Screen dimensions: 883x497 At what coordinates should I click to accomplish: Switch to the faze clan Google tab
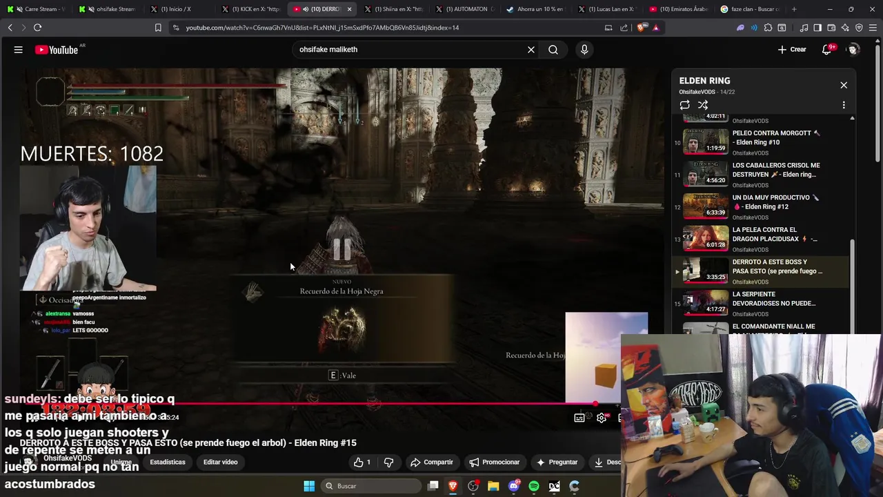click(x=748, y=9)
